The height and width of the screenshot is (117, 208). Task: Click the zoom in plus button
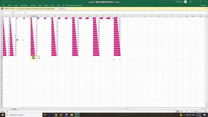point(202,111)
